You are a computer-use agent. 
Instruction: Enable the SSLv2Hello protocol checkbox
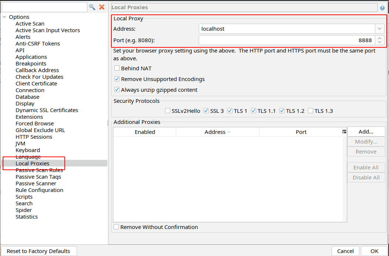click(x=167, y=111)
